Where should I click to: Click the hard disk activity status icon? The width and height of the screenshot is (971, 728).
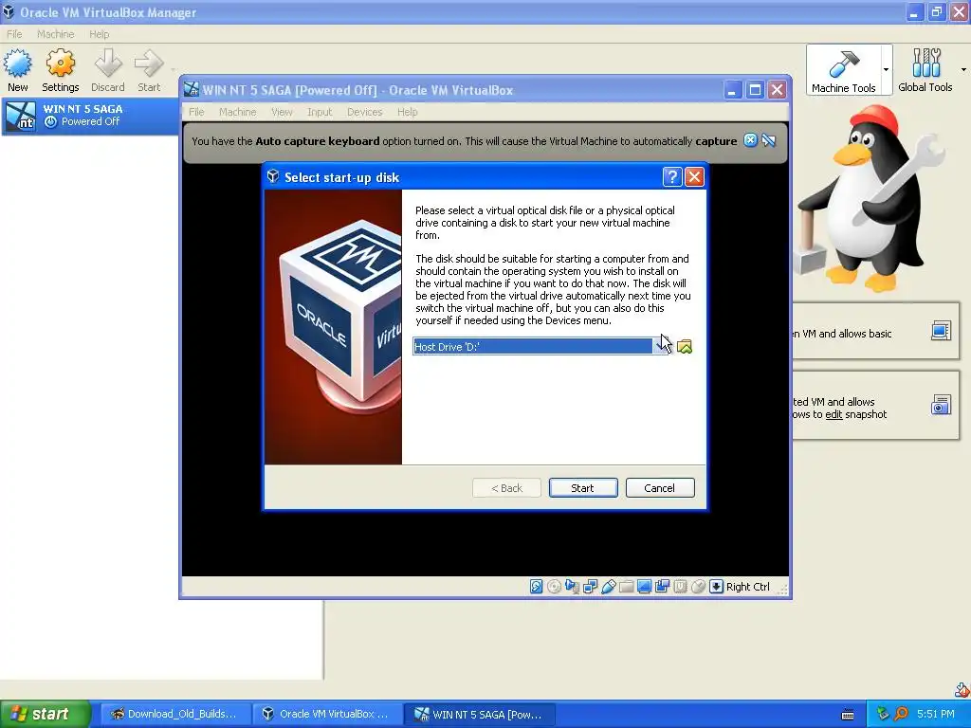click(x=537, y=587)
